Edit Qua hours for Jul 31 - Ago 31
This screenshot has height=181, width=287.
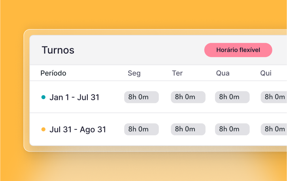[232, 129]
